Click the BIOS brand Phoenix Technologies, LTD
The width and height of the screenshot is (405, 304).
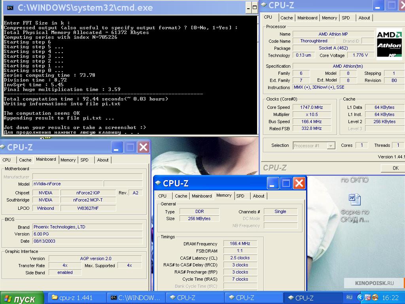click(87, 227)
